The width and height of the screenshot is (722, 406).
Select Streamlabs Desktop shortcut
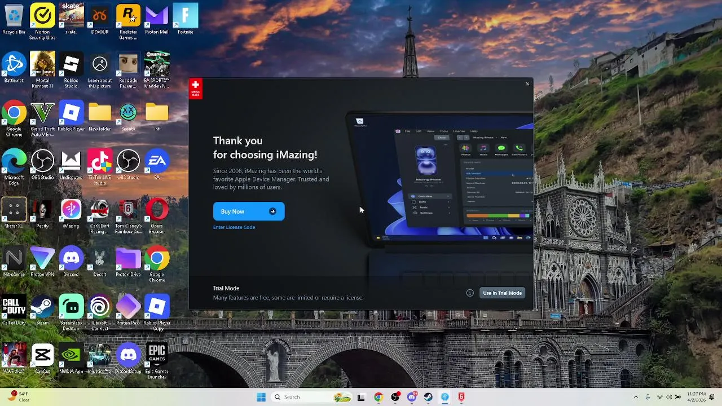click(71, 313)
